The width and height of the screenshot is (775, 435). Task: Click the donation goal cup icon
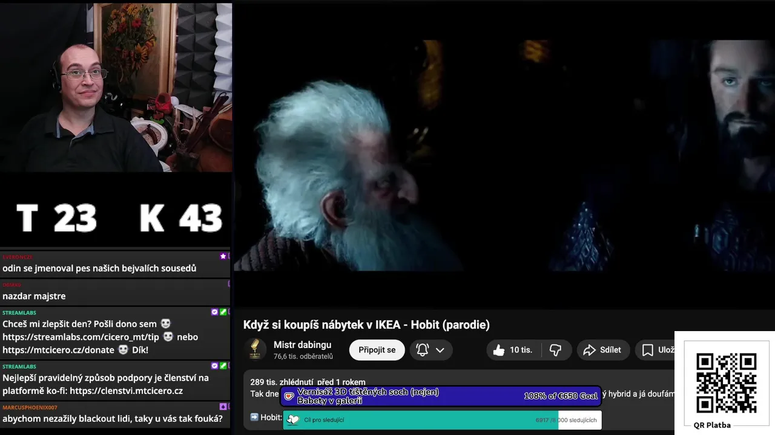(289, 396)
